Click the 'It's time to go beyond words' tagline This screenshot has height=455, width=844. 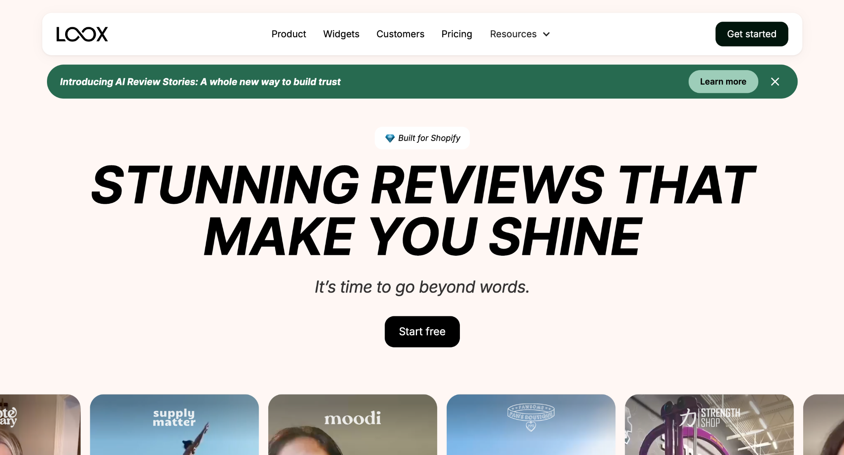(422, 287)
